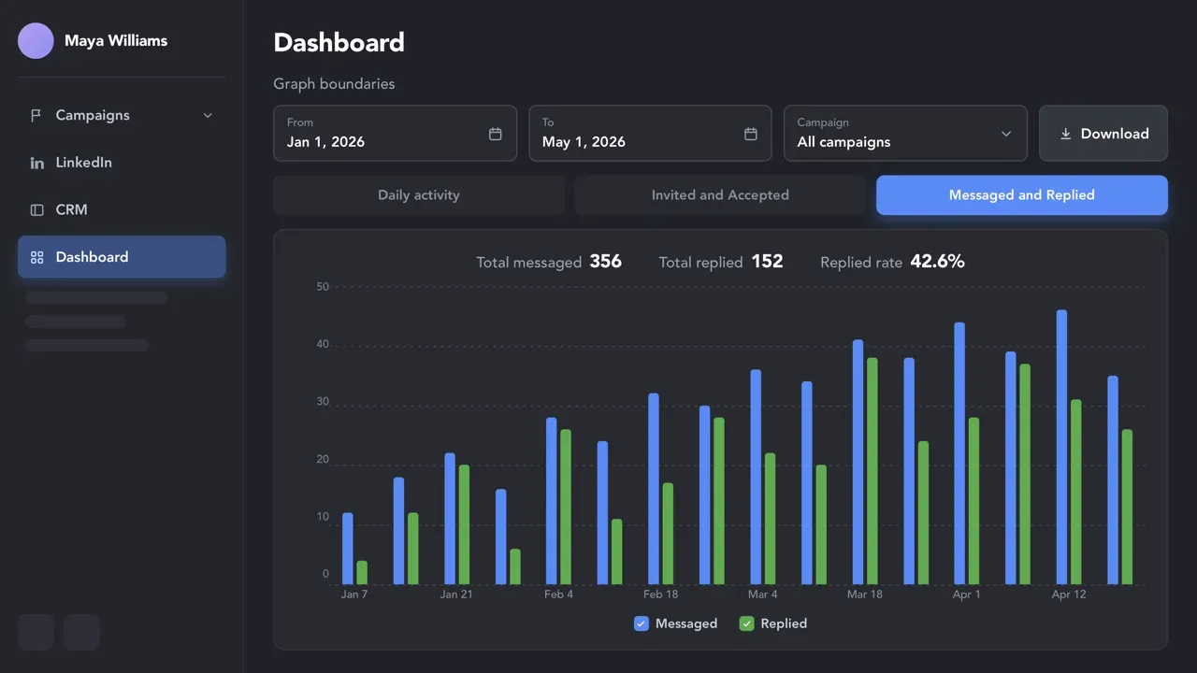Click the green Apr 1 replied bar

[x=973, y=501]
